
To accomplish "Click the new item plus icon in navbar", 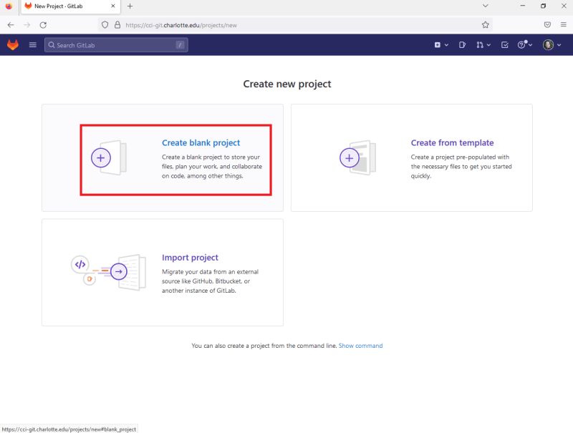I will point(438,44).
